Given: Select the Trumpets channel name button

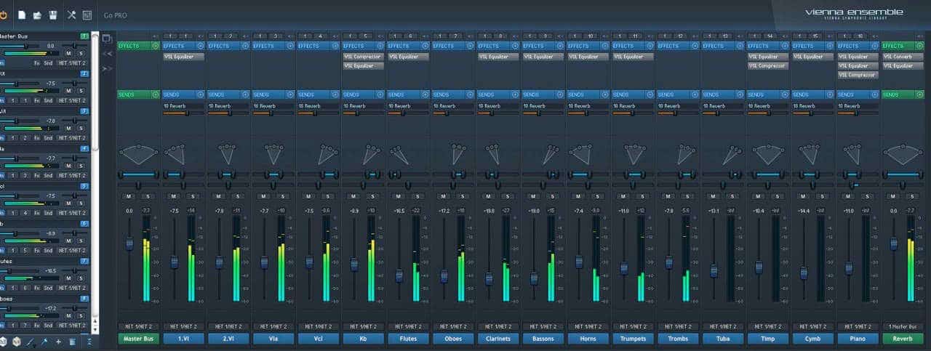Looking at the screenshot, I should (x=634, y=339).
